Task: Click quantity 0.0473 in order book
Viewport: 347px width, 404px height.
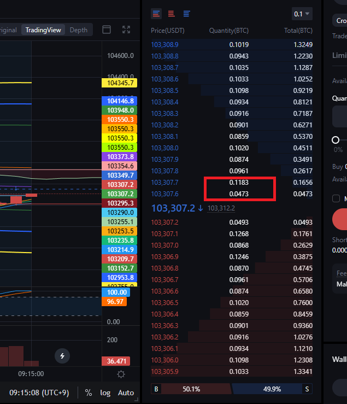Action: point(239,194)
